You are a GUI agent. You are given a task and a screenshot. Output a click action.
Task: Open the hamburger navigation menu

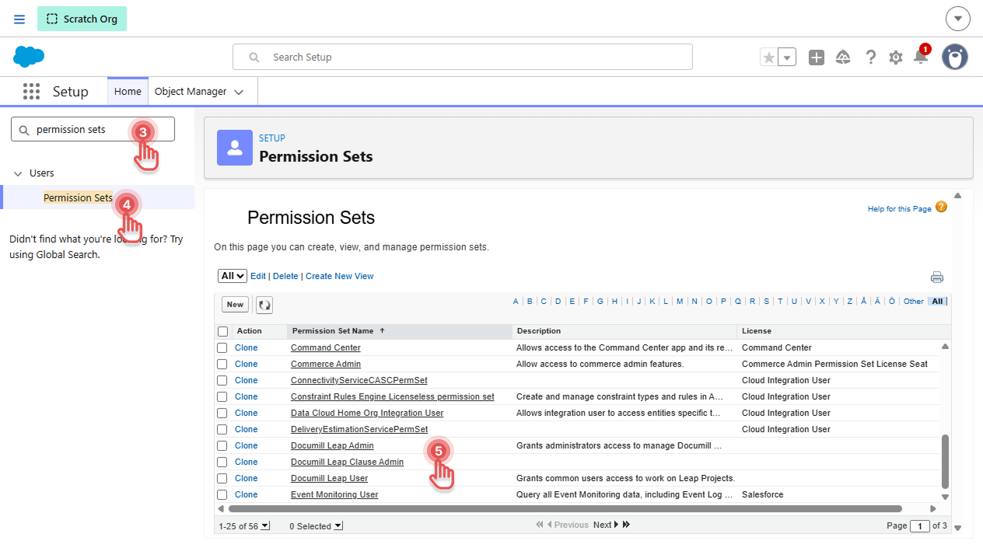[x=19, y=19]
